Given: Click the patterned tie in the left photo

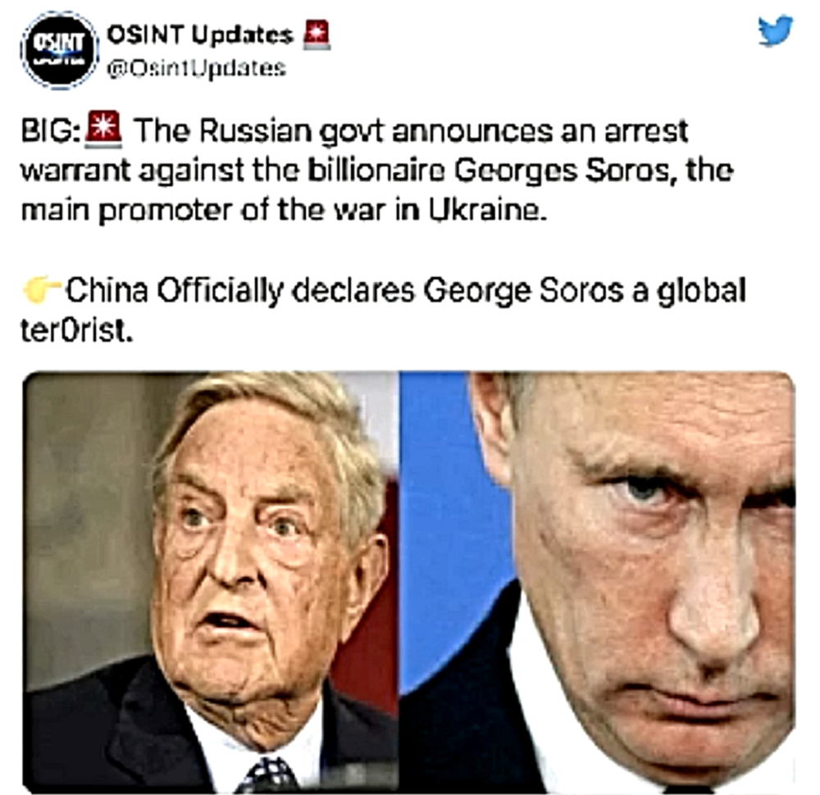Looking at the screenshot, I should coord(266,774).
